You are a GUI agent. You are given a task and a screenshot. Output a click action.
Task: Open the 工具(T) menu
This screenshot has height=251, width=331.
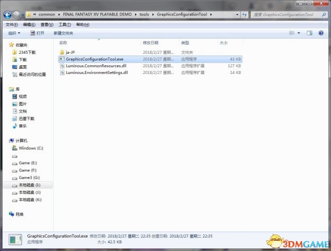(x=65, y=25)
